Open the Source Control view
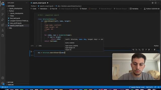 [x=3, y=14]
